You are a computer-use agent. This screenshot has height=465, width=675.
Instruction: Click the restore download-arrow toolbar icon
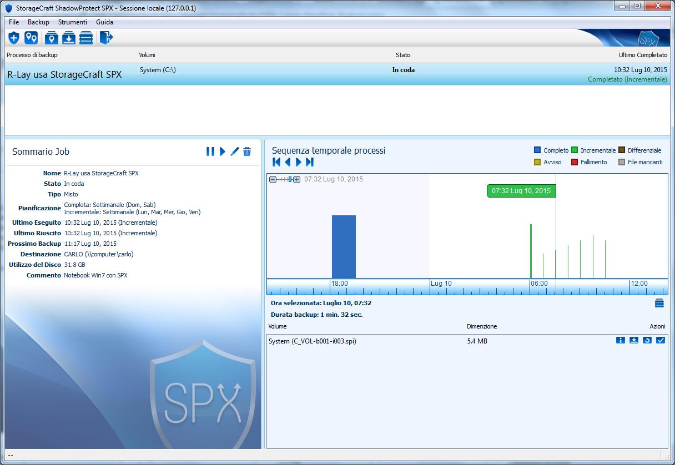69,38
